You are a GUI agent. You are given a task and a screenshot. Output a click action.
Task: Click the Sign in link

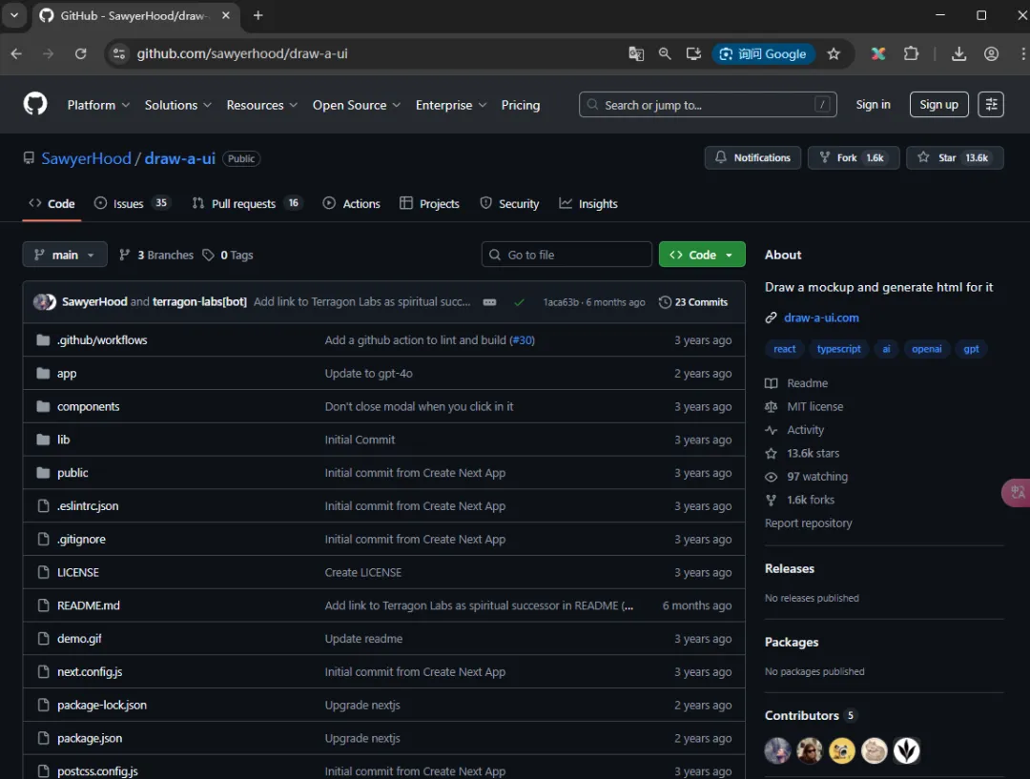[873, 105]
